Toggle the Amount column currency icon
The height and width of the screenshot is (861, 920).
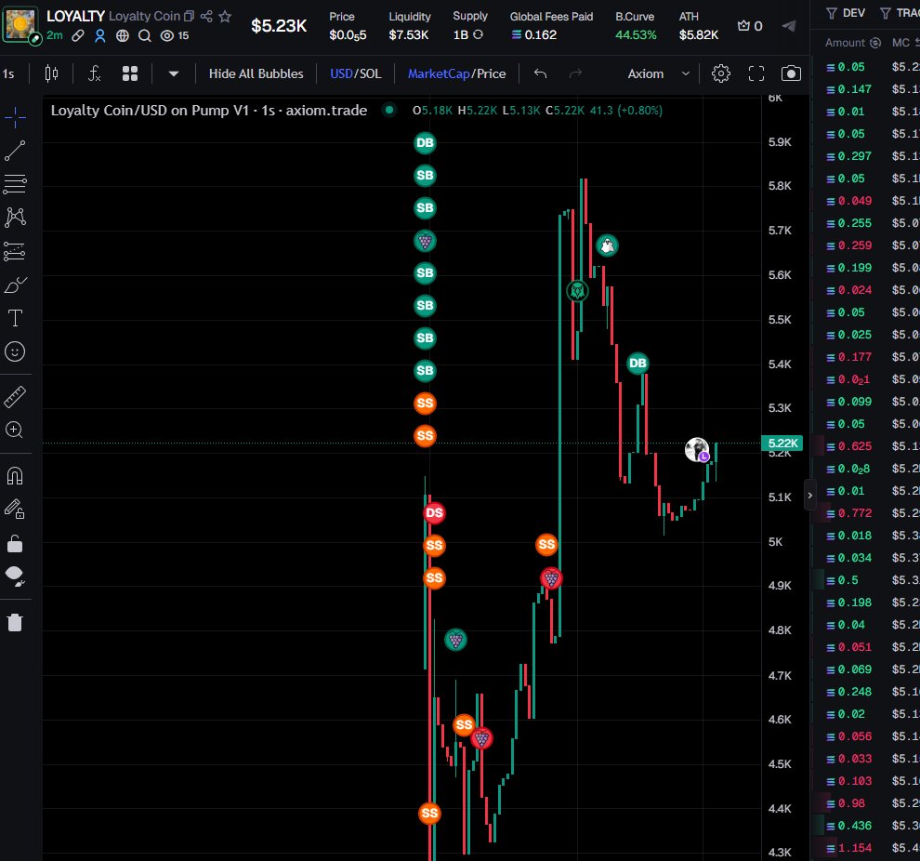tap(875, 43)
